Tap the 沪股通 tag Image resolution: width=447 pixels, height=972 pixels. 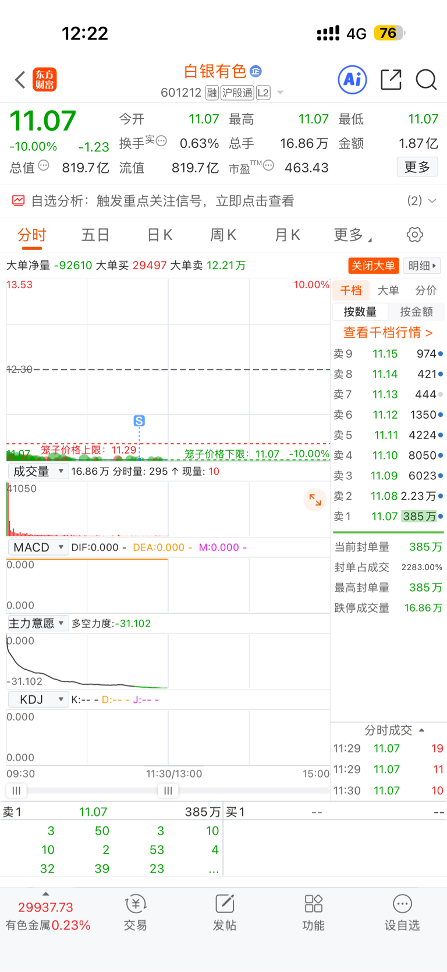coord(237,93)
